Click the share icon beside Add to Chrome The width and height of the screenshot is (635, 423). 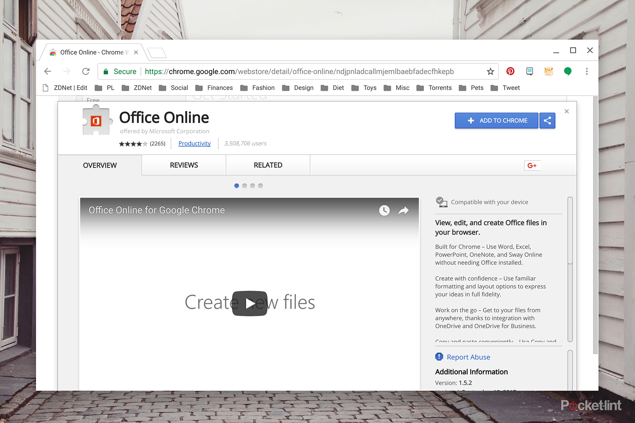(x=547, y=121)
